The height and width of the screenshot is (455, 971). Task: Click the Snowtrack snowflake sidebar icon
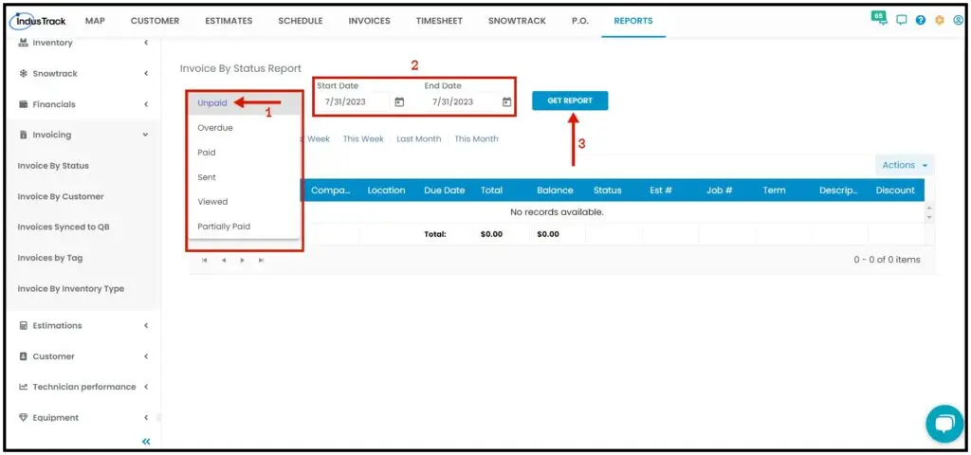23,74
